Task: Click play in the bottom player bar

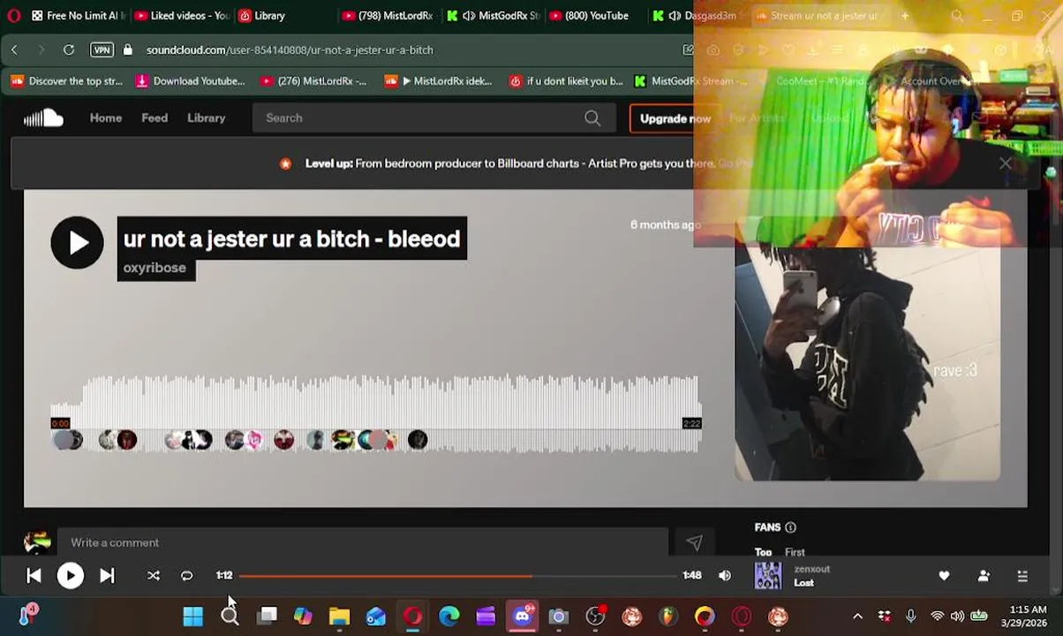Action: tap(70, 576)
